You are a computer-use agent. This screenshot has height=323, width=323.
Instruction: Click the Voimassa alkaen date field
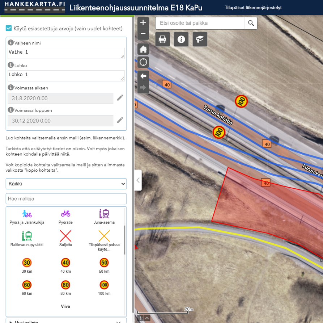click(x=60, y=98)
